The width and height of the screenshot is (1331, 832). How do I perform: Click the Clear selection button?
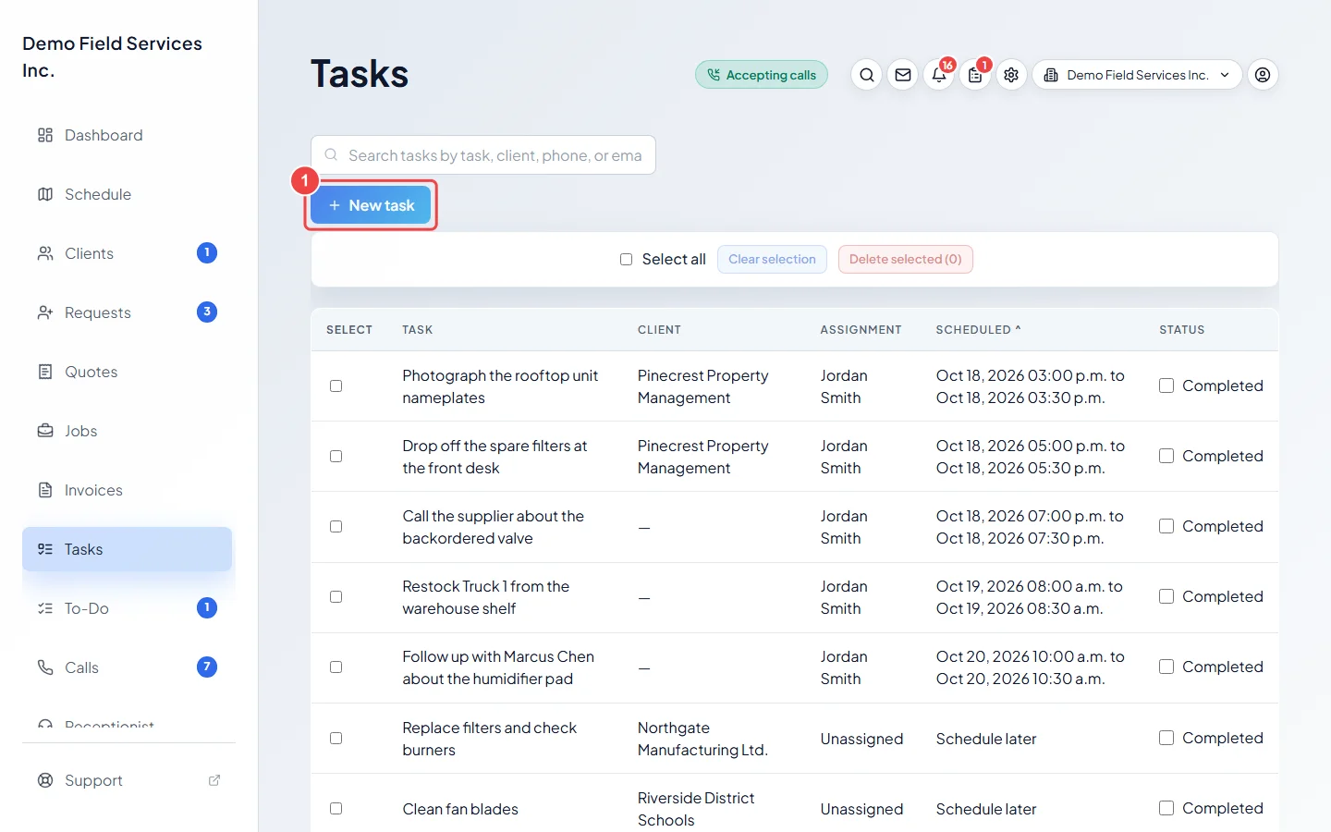click(x=772, y=260)
